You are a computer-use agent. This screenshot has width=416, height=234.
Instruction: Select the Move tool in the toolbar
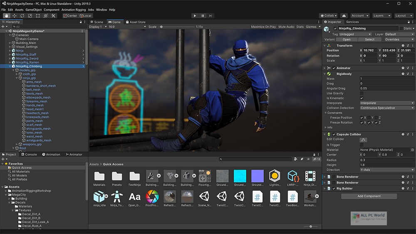(x=14, y=16)
